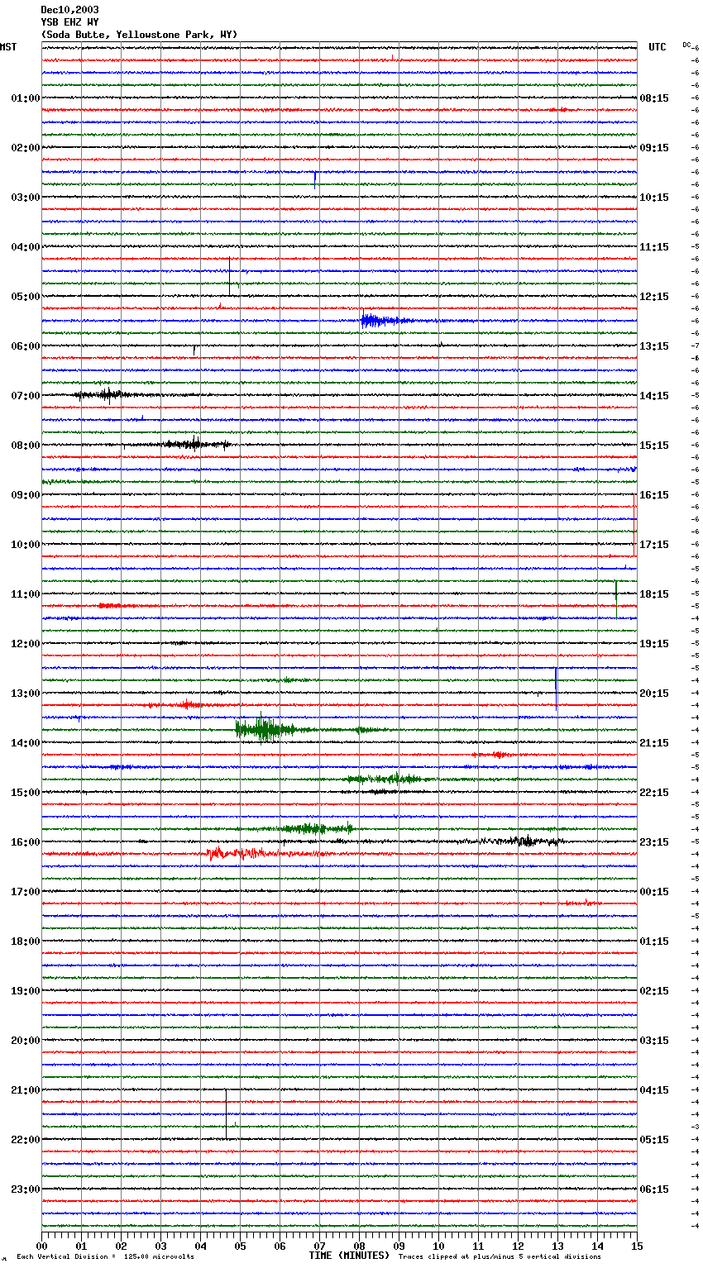Click the 16:15 UTC time label

(x=654, y=495)
